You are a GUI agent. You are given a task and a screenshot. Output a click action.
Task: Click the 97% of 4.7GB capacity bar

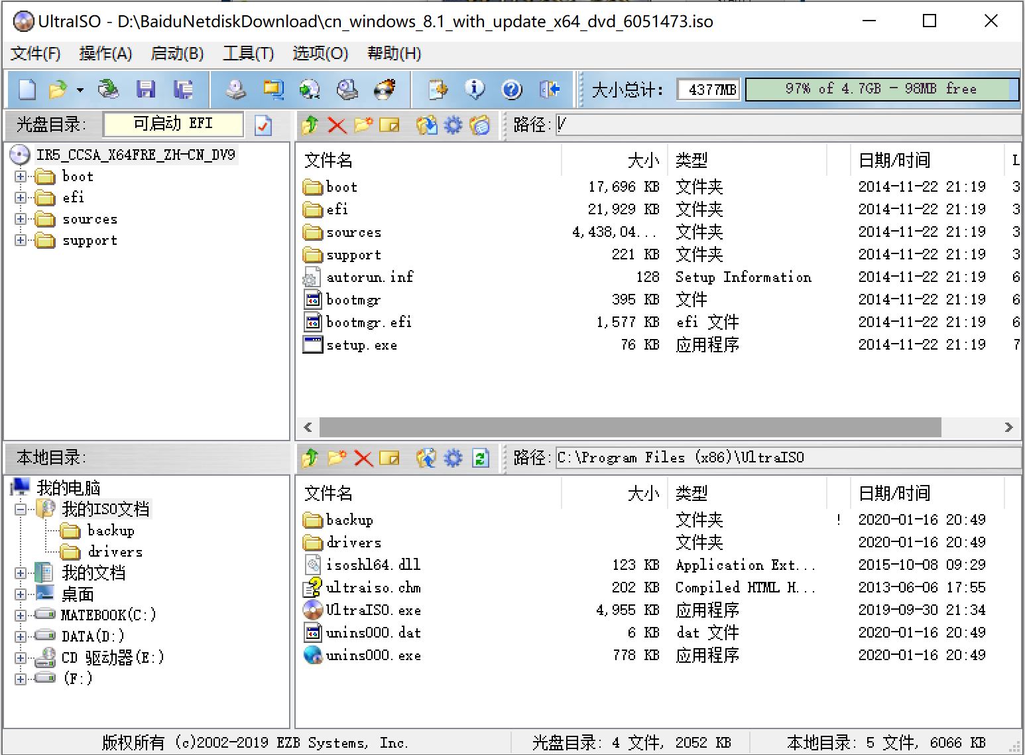coord(882,89)
